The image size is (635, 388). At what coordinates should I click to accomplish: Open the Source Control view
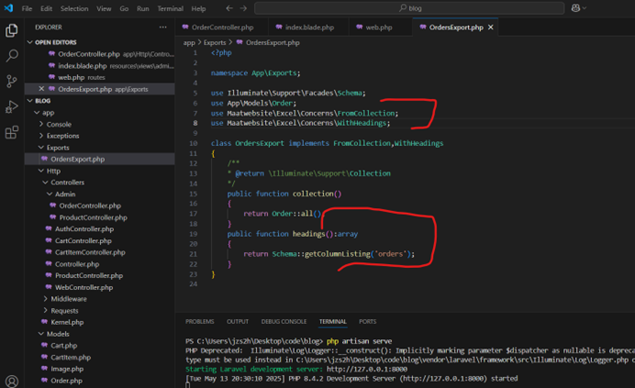click(x=12, y=82)
